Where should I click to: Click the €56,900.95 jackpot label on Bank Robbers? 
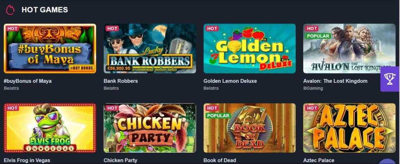point(118,68)
